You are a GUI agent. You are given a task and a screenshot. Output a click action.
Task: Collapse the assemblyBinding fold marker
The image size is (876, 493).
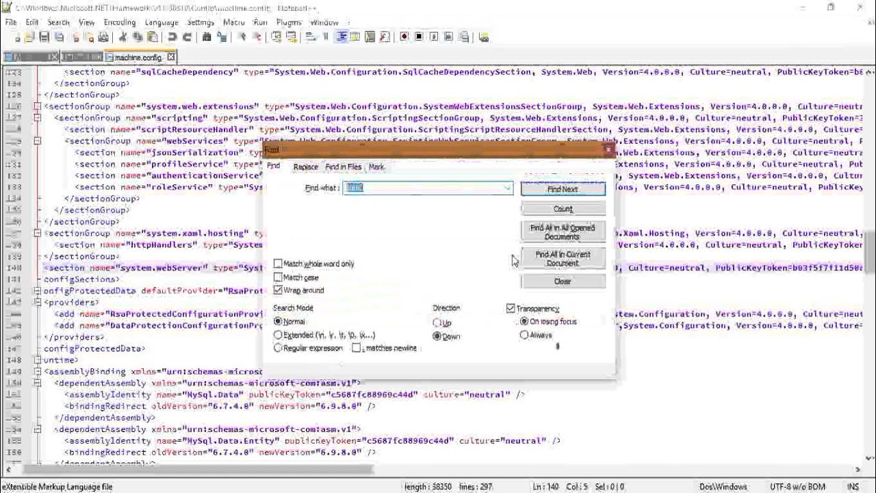38,371
